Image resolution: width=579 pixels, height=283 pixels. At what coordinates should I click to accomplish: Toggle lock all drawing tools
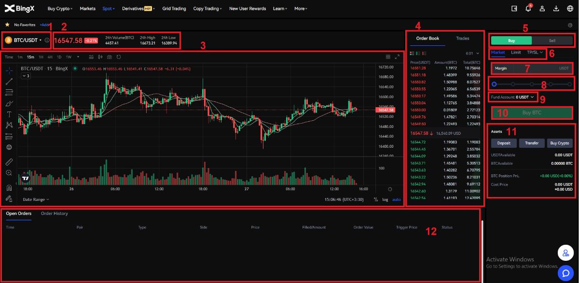[x=9, y=198]
